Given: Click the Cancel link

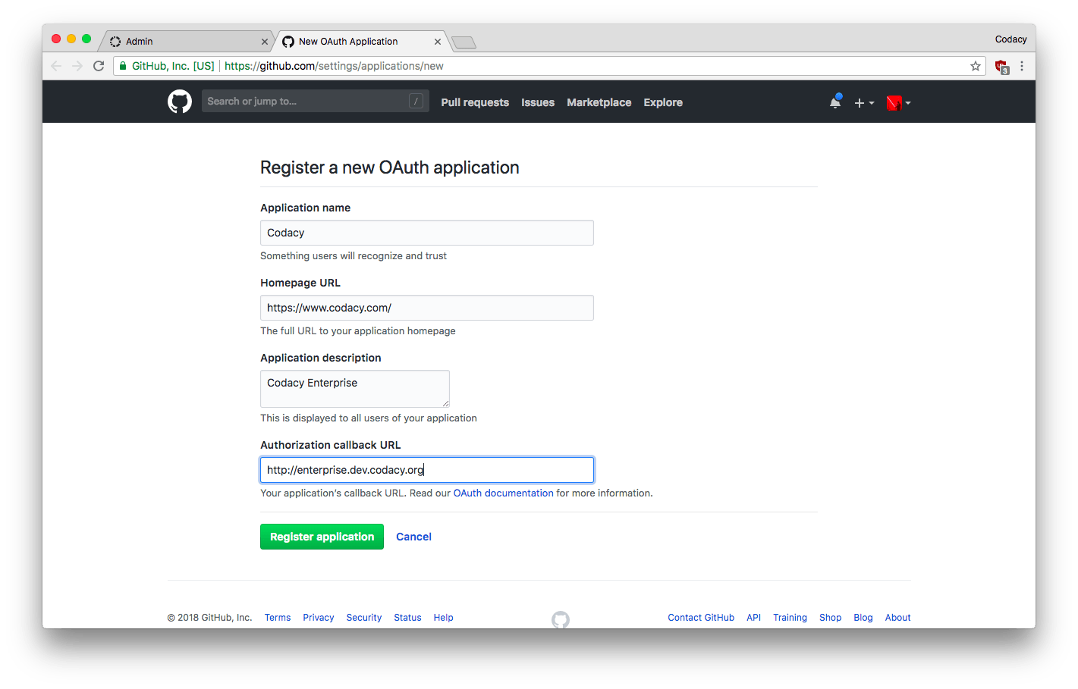Looking at the screenshot, I should click(413, 537).
